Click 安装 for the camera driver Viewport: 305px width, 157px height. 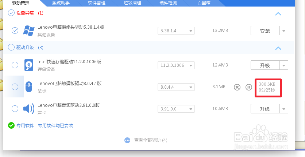[x=265, y=31]
